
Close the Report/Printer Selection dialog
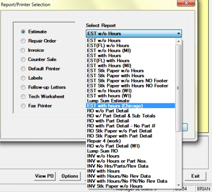pos(186,3)
